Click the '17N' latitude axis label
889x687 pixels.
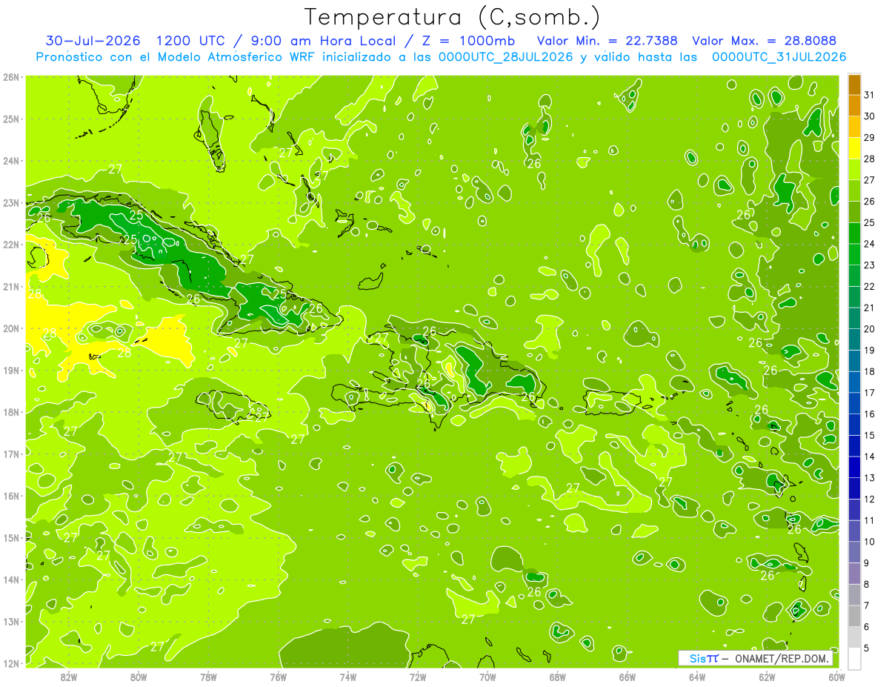click(10, 454)
